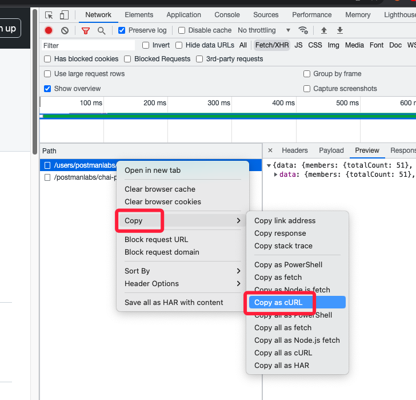416x400 pixels.
Task: Switch to the Console tab
Action: tap(227, 15)
